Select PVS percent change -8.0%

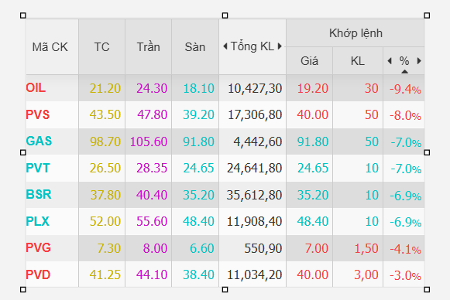(406, 116)
